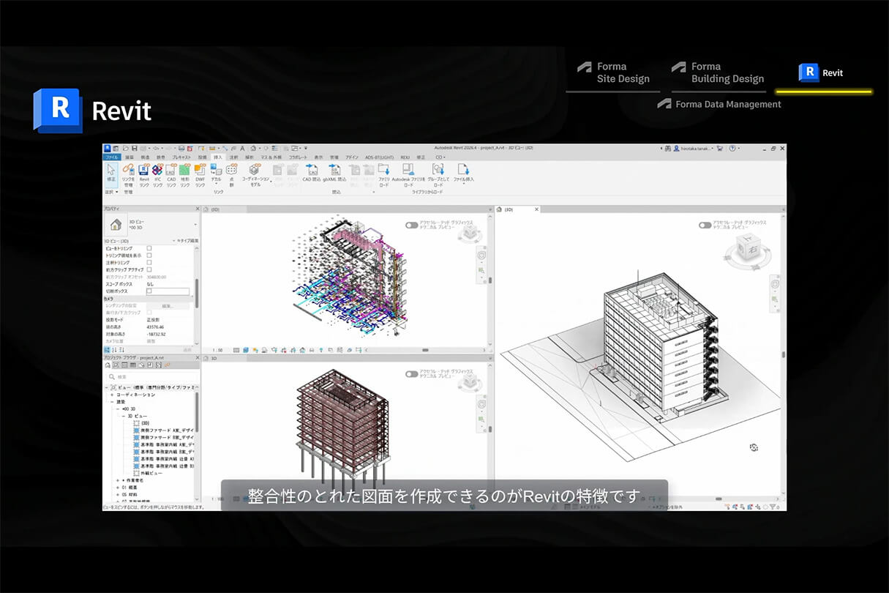Click the Save icon in quick access toolbar
889x593 pixels.
[134, 148]
